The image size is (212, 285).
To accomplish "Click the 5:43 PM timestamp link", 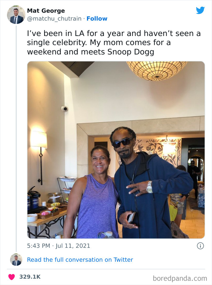I will 36,246.
